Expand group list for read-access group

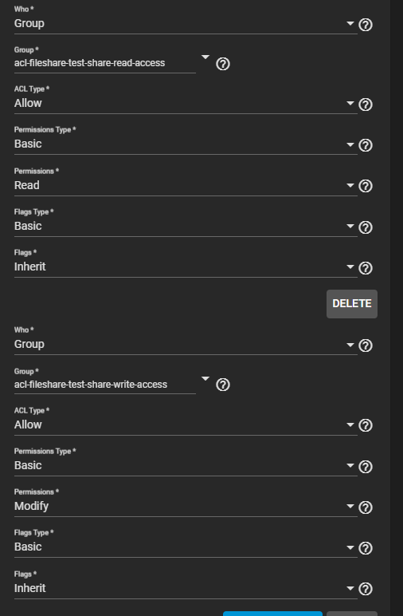(205, 57)
